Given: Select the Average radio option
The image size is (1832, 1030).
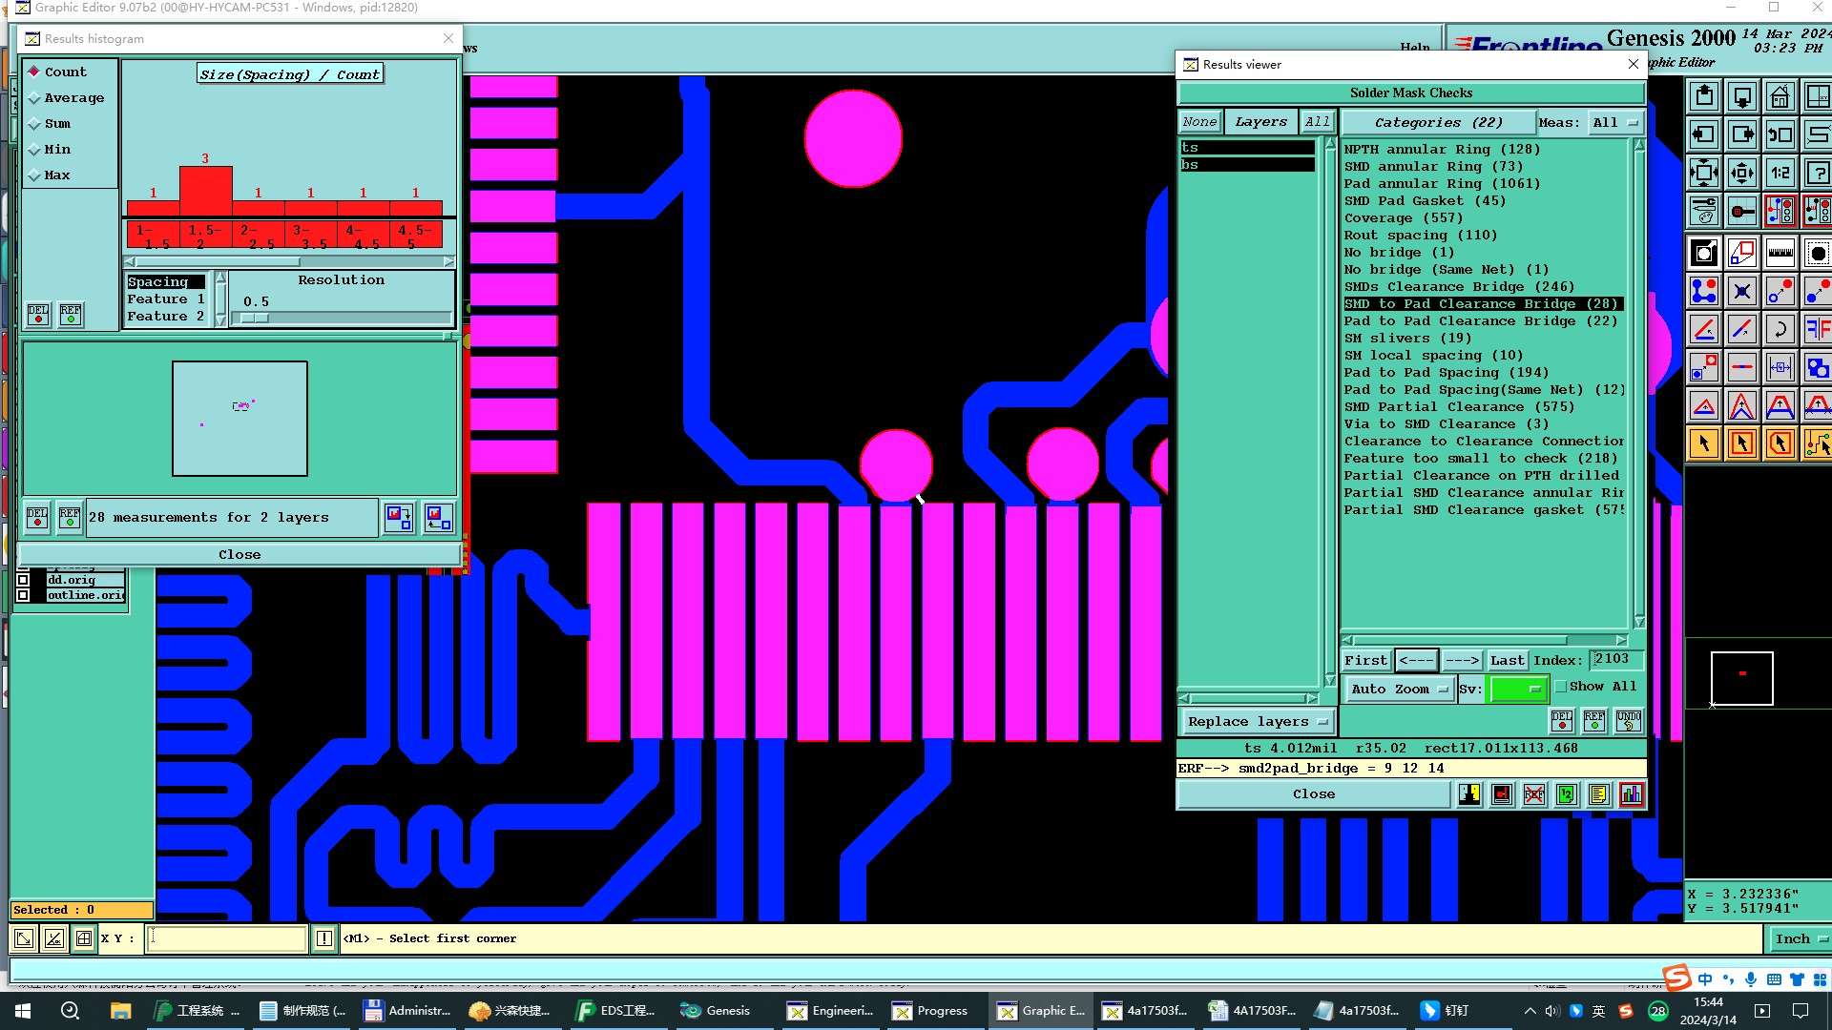Looking at the screenshot, I should [35, 98].
